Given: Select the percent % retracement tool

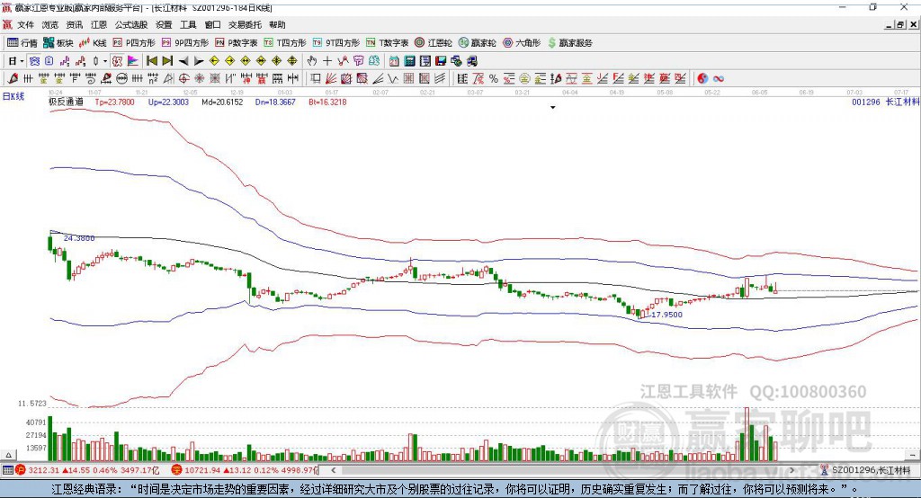Looking at the screenshot, I should coord(494,79).
